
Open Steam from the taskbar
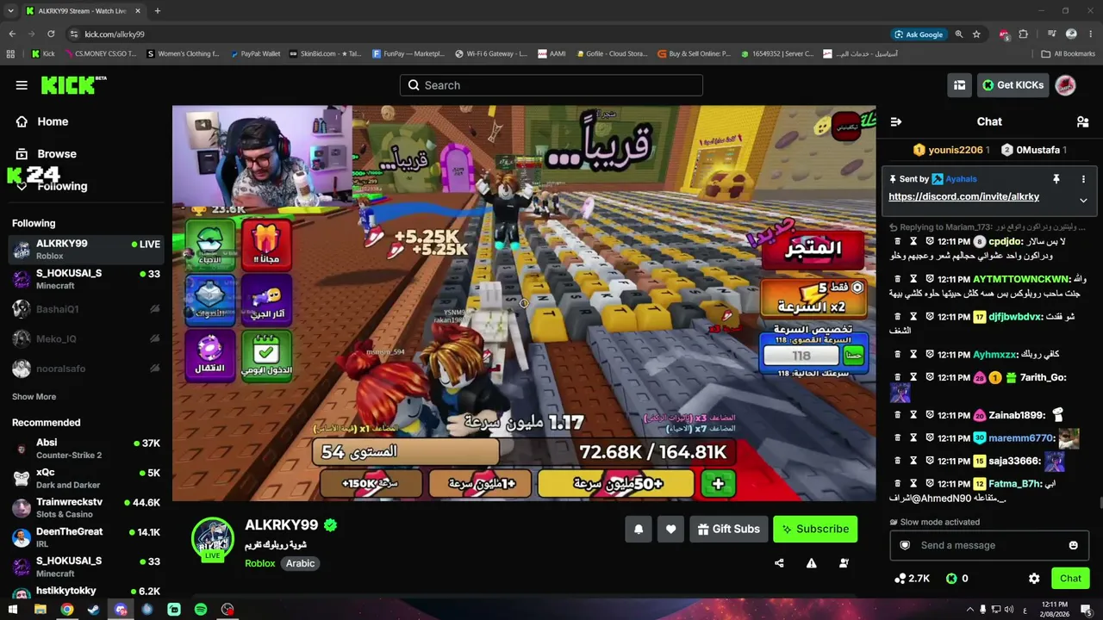point(94,610)
